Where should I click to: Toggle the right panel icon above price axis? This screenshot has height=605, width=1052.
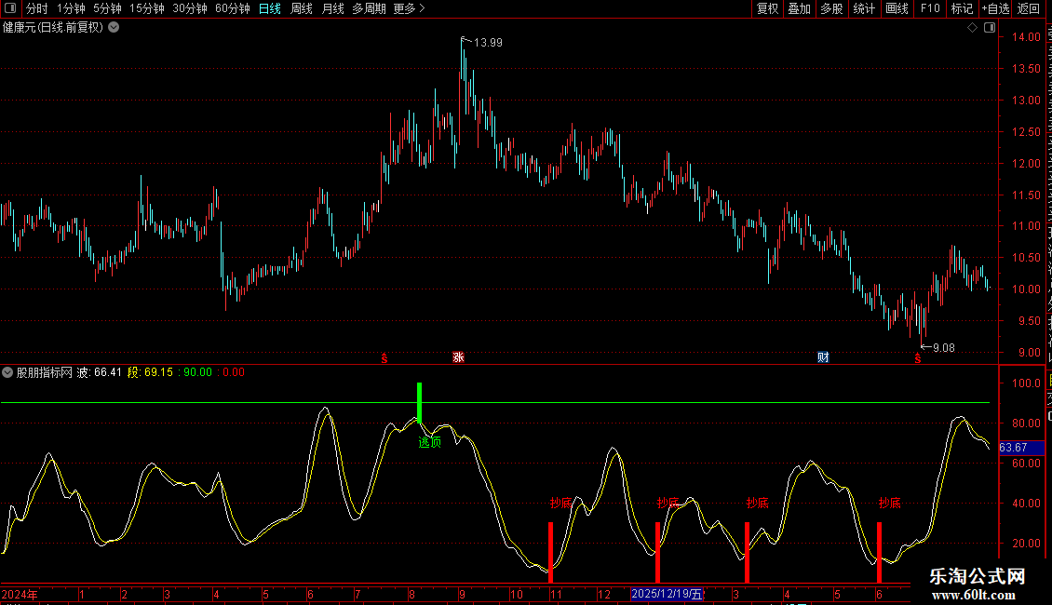click(x=990, y=28)
